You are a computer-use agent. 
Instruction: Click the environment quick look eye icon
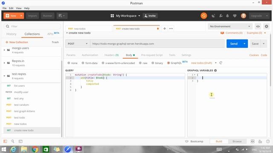[x=258, y=26]
